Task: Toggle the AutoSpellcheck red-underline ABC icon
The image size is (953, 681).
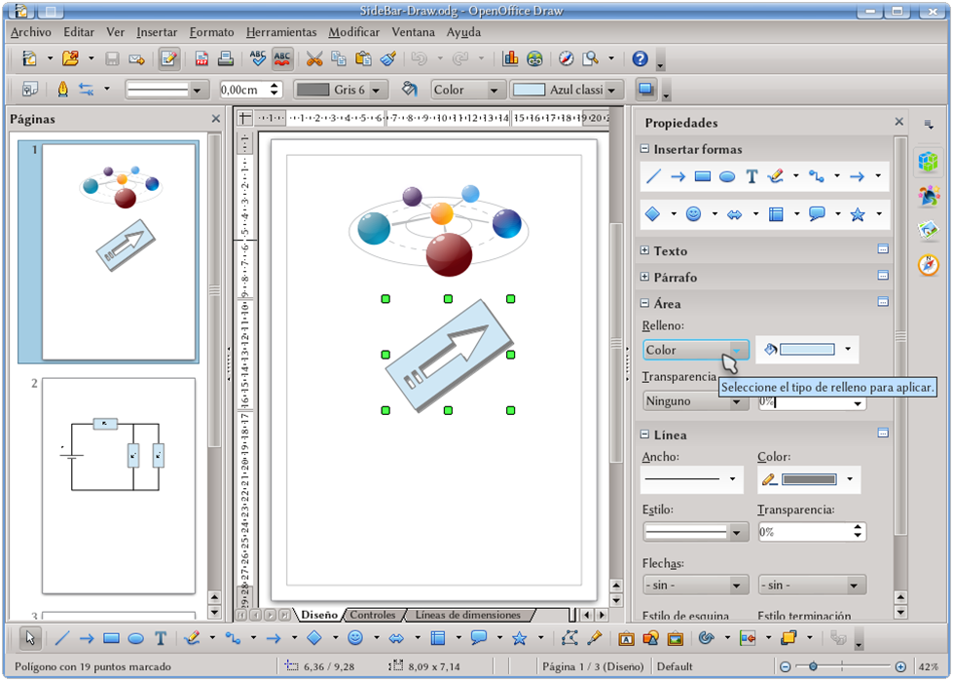Action: tap(282, 58)
